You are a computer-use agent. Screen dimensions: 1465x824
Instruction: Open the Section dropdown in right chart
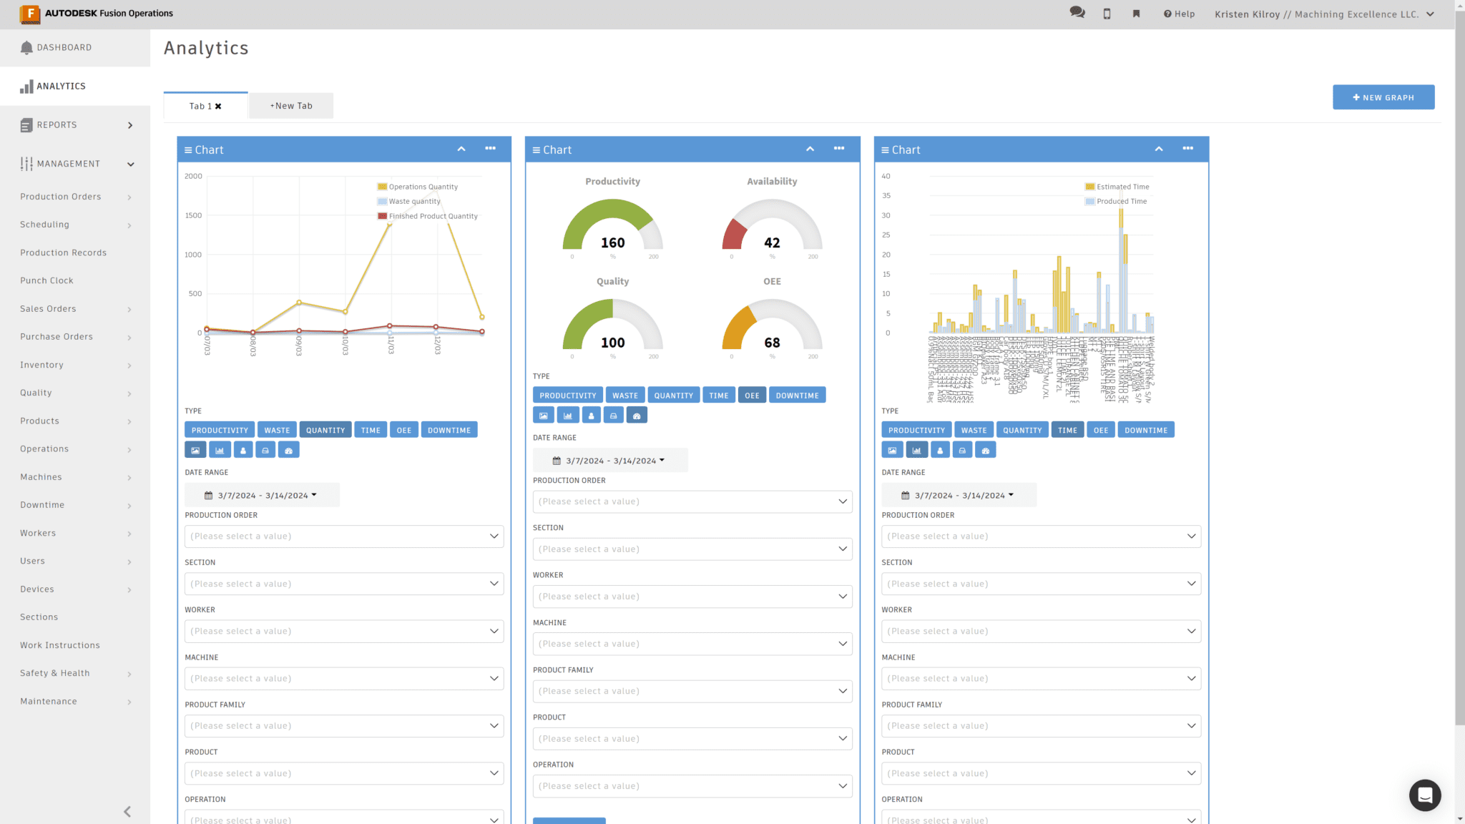pyautogui.click(x=1042, y=582)
